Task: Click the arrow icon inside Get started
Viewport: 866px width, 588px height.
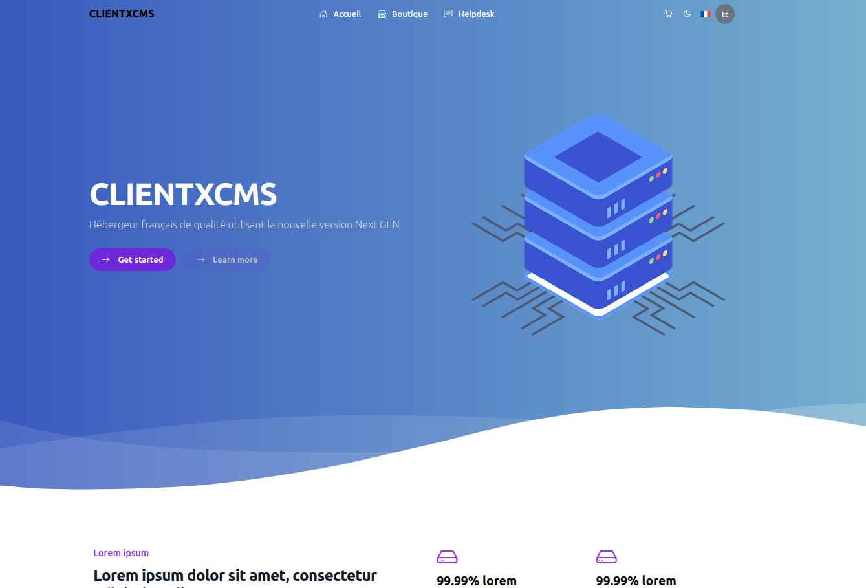Action: point(106,260)
